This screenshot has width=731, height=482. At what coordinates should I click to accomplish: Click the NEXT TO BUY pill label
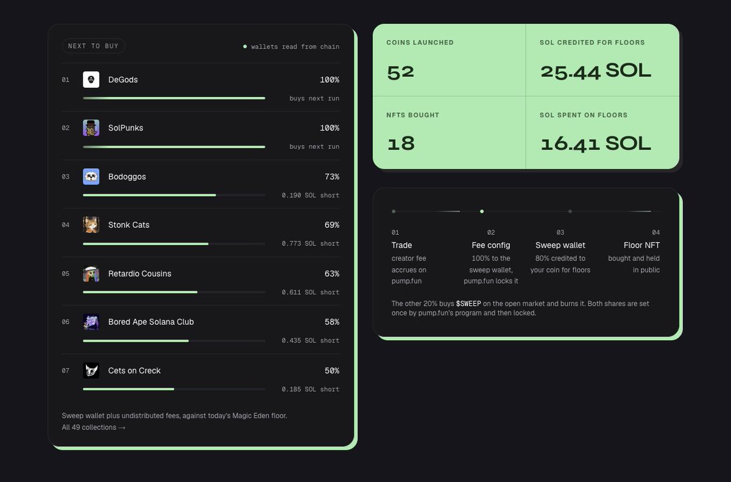tap(93, 46)
